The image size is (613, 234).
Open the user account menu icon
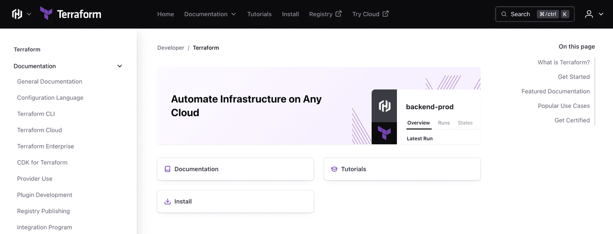(589, 14)
